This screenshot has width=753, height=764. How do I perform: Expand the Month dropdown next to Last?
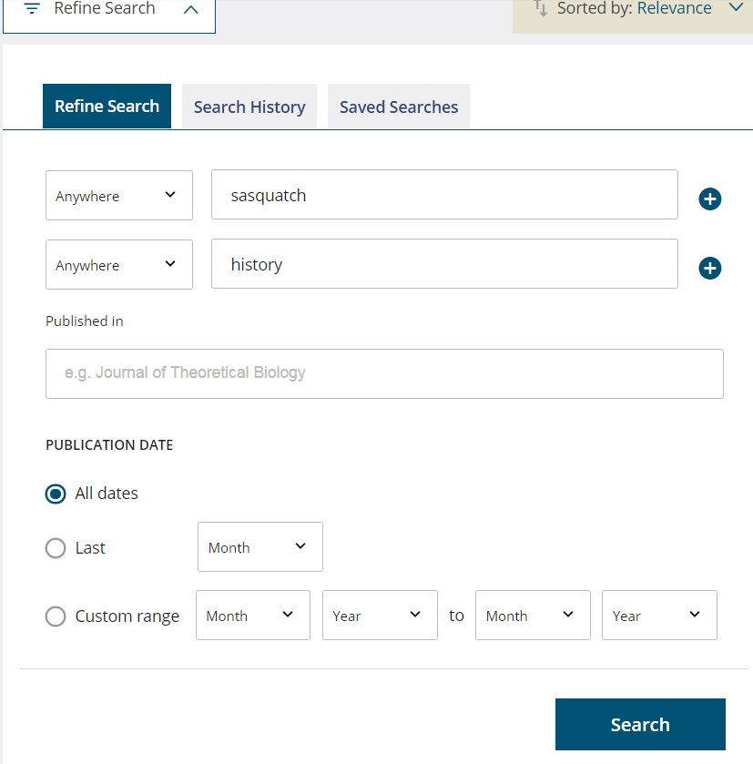point(259,546)
